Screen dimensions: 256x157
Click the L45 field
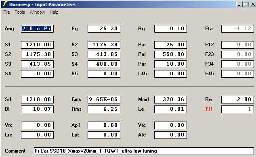170,74
